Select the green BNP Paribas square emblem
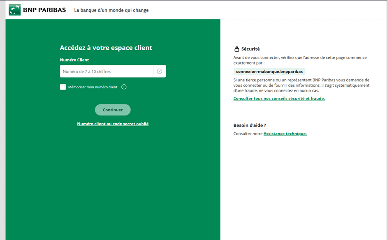 14,9
